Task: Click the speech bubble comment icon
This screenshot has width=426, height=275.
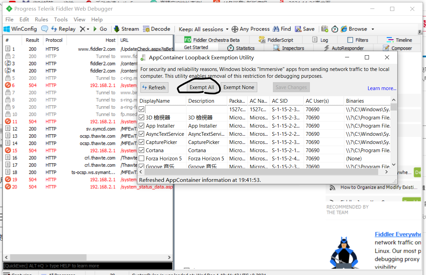Action: pos(44,29)
